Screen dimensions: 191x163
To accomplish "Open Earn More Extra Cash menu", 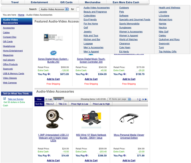I will point(126,2).
